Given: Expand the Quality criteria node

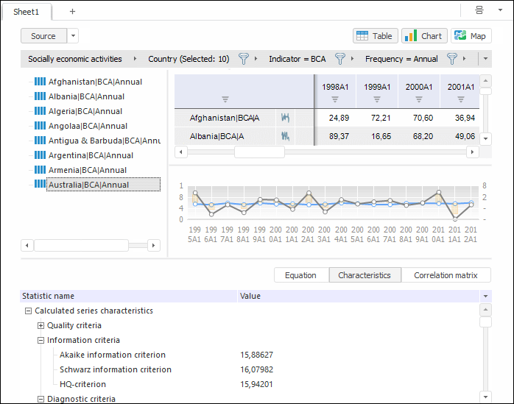Looking at the screenshot, I should (41, 325).
